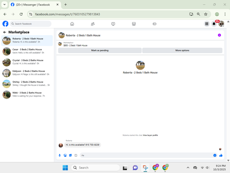
Task: Open Roberta 2 Beds 1 Bath House chat
Action: coord(27,41)
